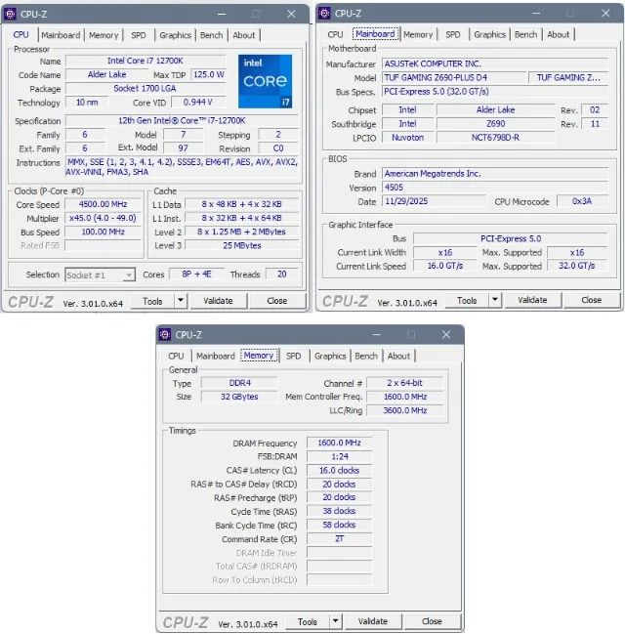Click the processor name field Intel Core i7 12700K
The height and width of the screenshot is (634, 625).
(146, 61)
